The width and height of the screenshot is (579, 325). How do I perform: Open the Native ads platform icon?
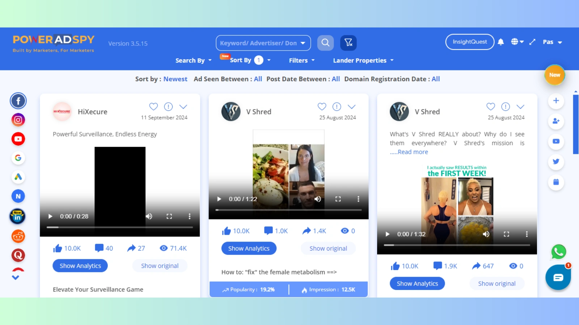[18, 196]
